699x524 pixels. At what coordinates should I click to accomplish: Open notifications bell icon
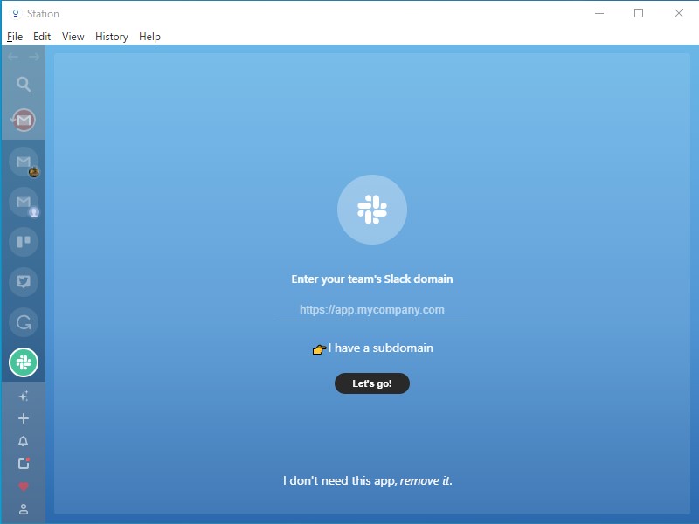(x=24, y=441)
